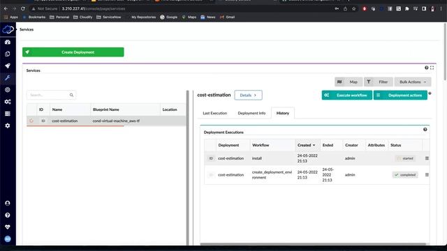Open the Deployment actions dropdown
Image resolution: width=447 pixels, height=251 pixels.
(x=400, y=96)
